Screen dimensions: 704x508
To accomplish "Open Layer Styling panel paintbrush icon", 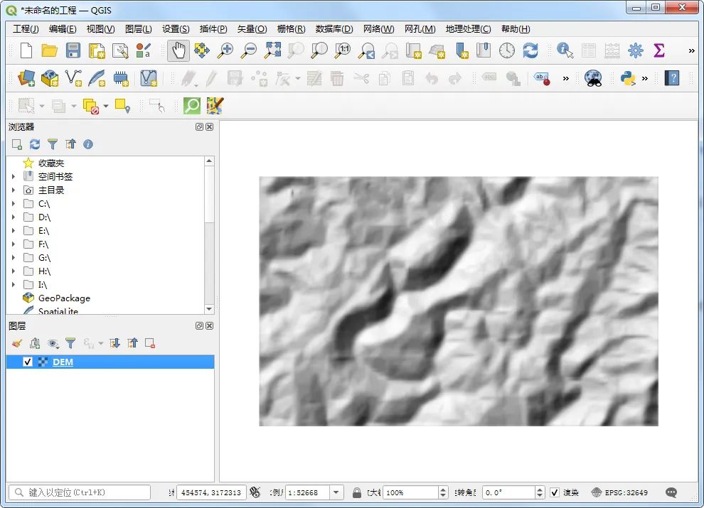I will [16, 343].
